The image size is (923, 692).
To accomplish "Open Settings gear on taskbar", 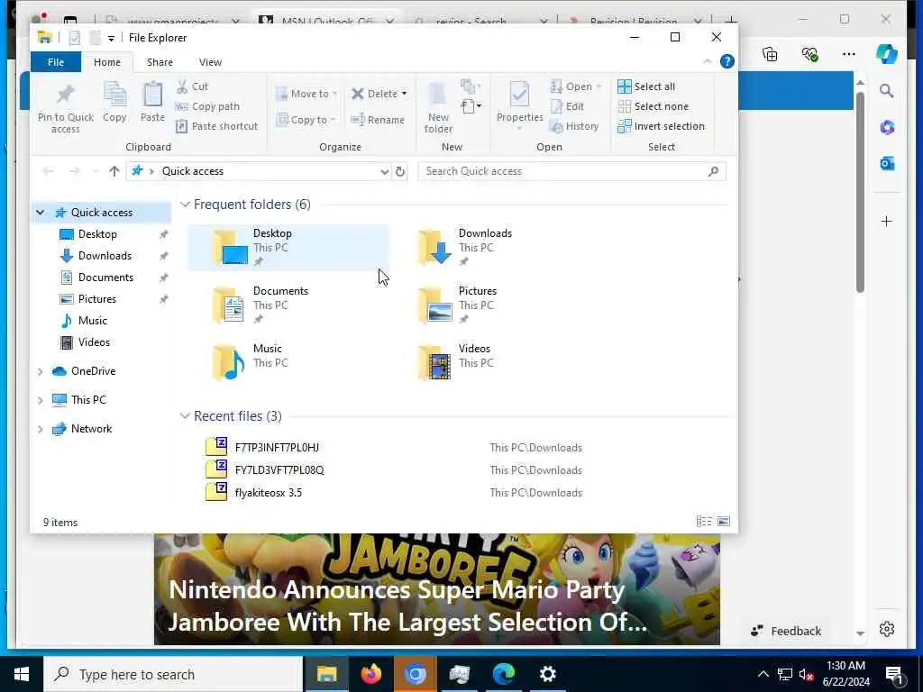I will (x=547, y=674).
